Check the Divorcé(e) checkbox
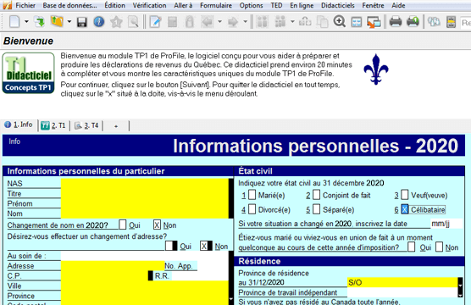Viewport: 471px width, 305px height. (252, 209)
